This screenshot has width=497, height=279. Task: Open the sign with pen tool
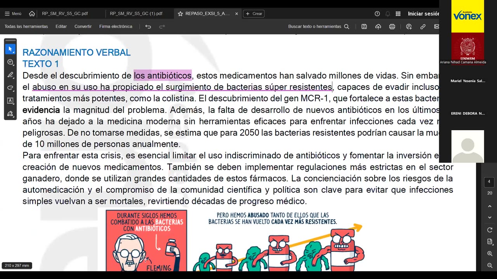click(10, 114)
